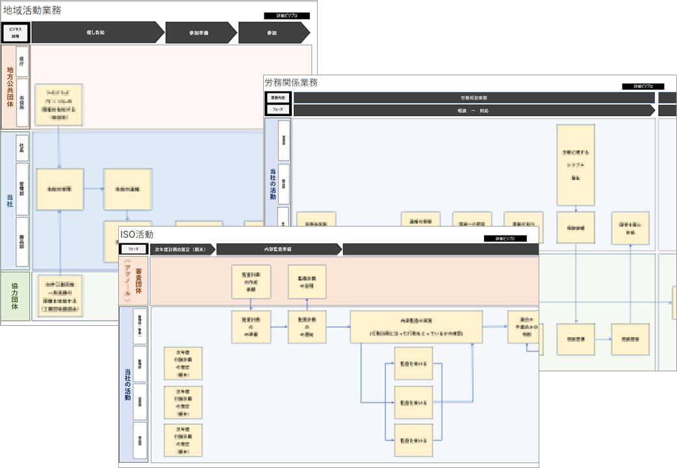Click the 詳細ビジプロ button on ISO活動 sheet
This screenshot has height=468, width=677.
coord(504,238)
